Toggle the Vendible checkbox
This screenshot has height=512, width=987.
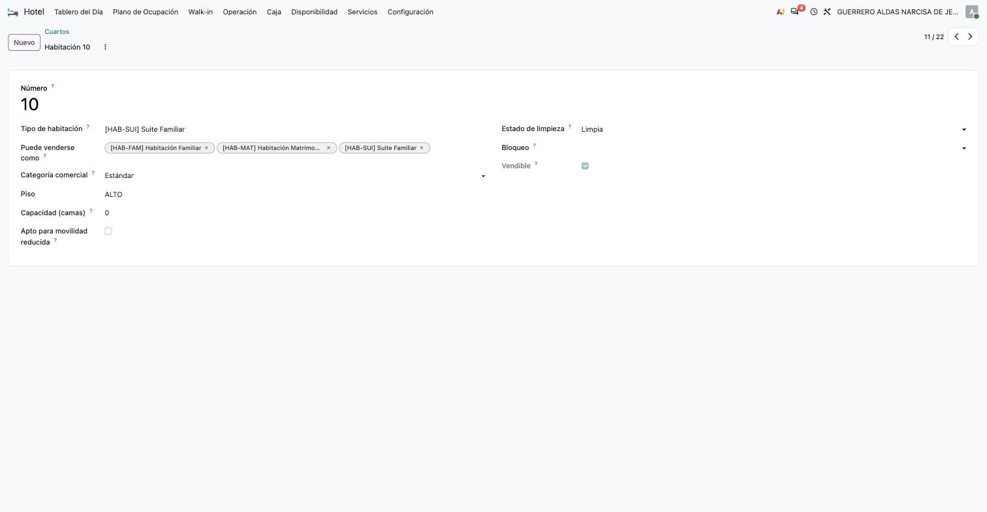[x=585, y=166]
